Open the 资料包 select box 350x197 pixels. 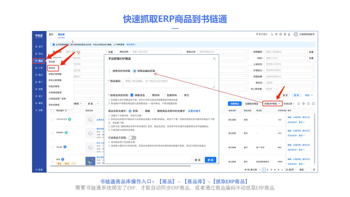pos(290,83)
